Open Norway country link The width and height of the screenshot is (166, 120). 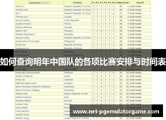tap(68, 101)
